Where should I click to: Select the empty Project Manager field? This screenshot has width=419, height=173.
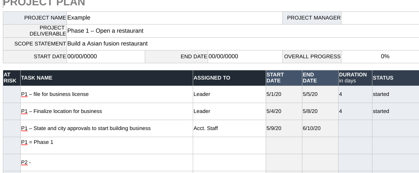coord(380,18)
